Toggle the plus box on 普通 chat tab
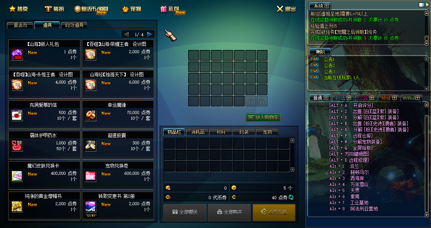 tap(326, 98)
